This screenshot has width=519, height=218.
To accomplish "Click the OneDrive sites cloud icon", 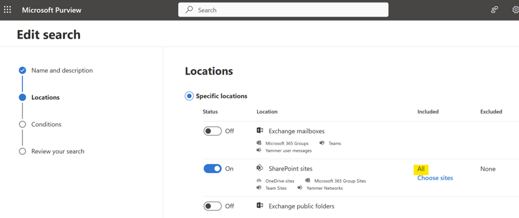I will pyautogui.click(x=259, y=181).
